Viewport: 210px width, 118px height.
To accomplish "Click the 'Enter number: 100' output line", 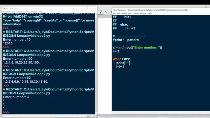I will tap(18, 59).
